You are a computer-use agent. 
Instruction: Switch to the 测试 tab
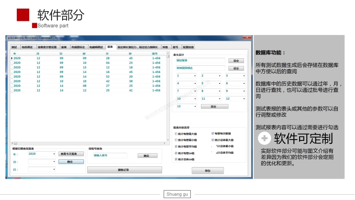coord(14,47)
